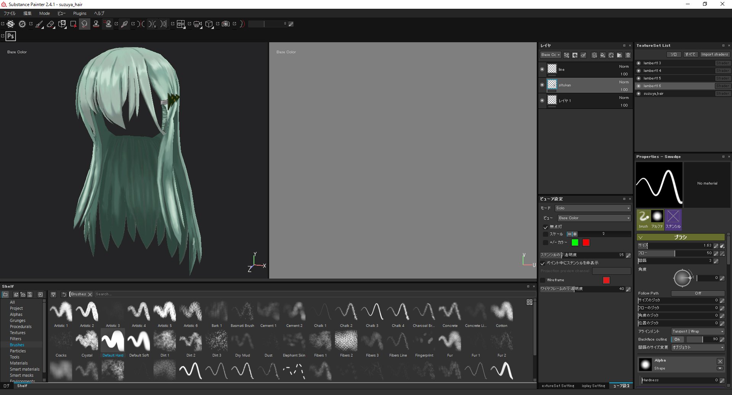Click the Substance logo icon in toolbar
Screen dimensions: 732x395
11,24
